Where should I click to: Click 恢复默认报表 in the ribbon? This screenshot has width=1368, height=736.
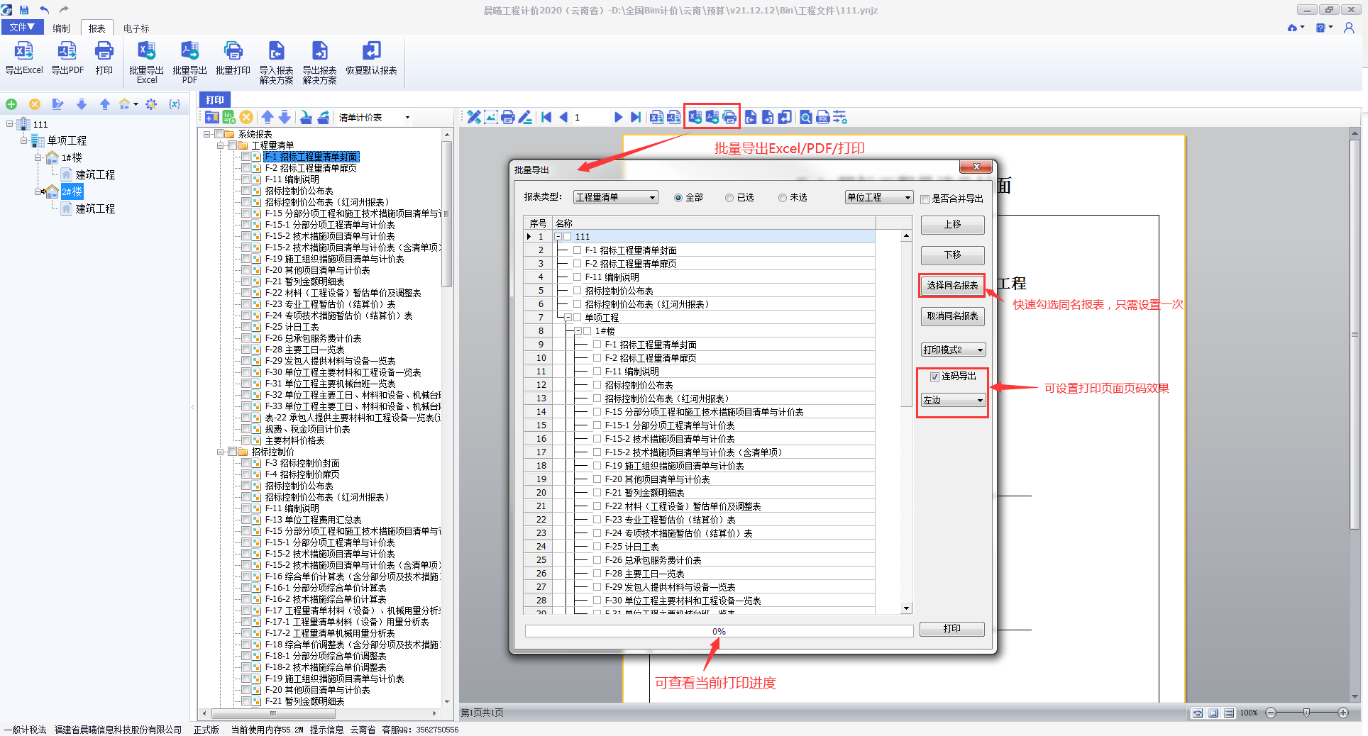(x=371, y=57)
